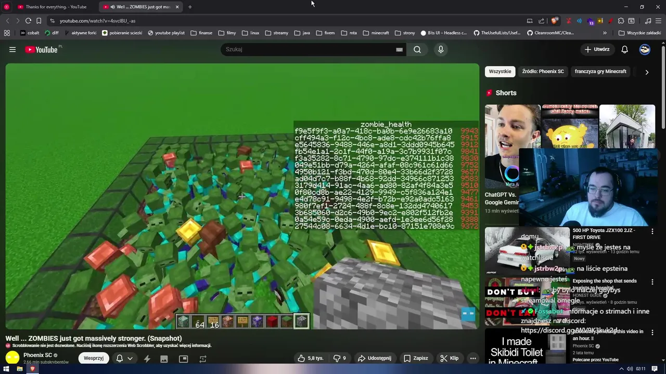Expand the filmy bookmark folder
The width and height of the screenshot is (666, 374).
pos(227,33)
